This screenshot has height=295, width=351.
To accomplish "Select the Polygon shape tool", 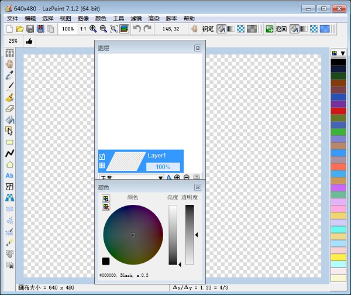I will (9, 164).
